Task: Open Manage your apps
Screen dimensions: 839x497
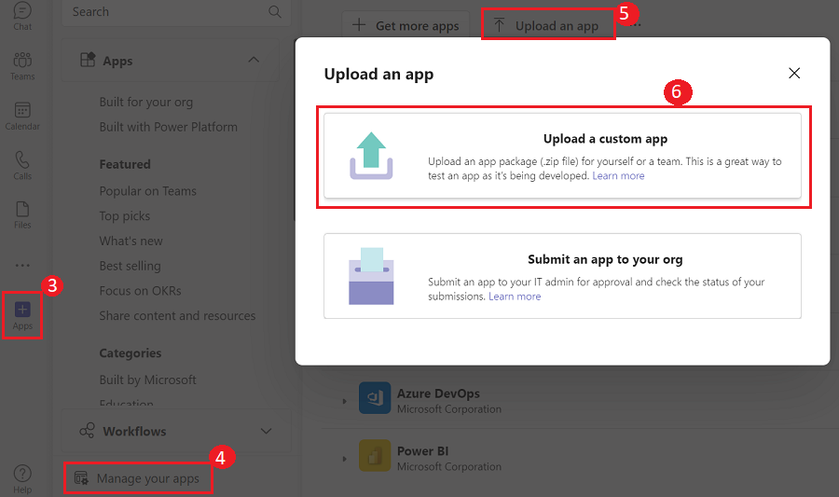Action: click(x=138, y=478)
